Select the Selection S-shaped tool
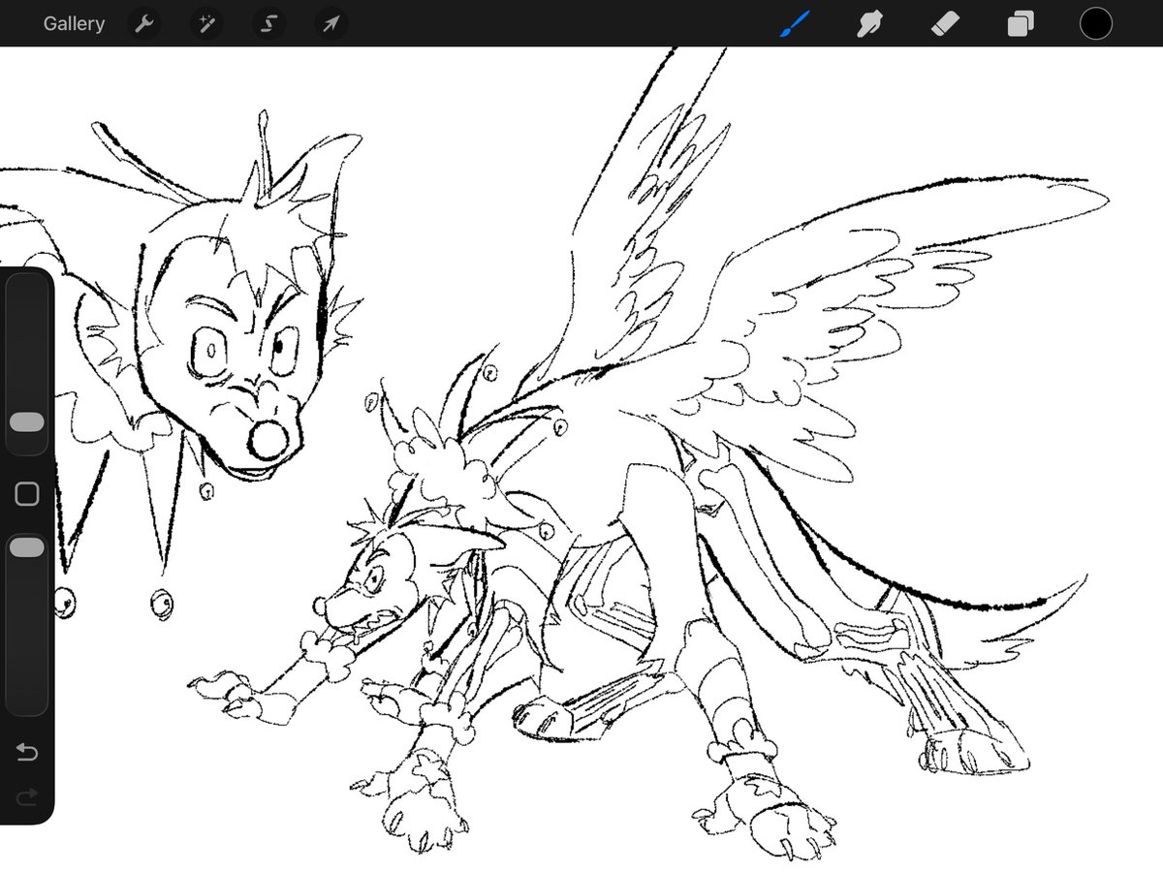1163x872 pixels. (x=268, y=23)
